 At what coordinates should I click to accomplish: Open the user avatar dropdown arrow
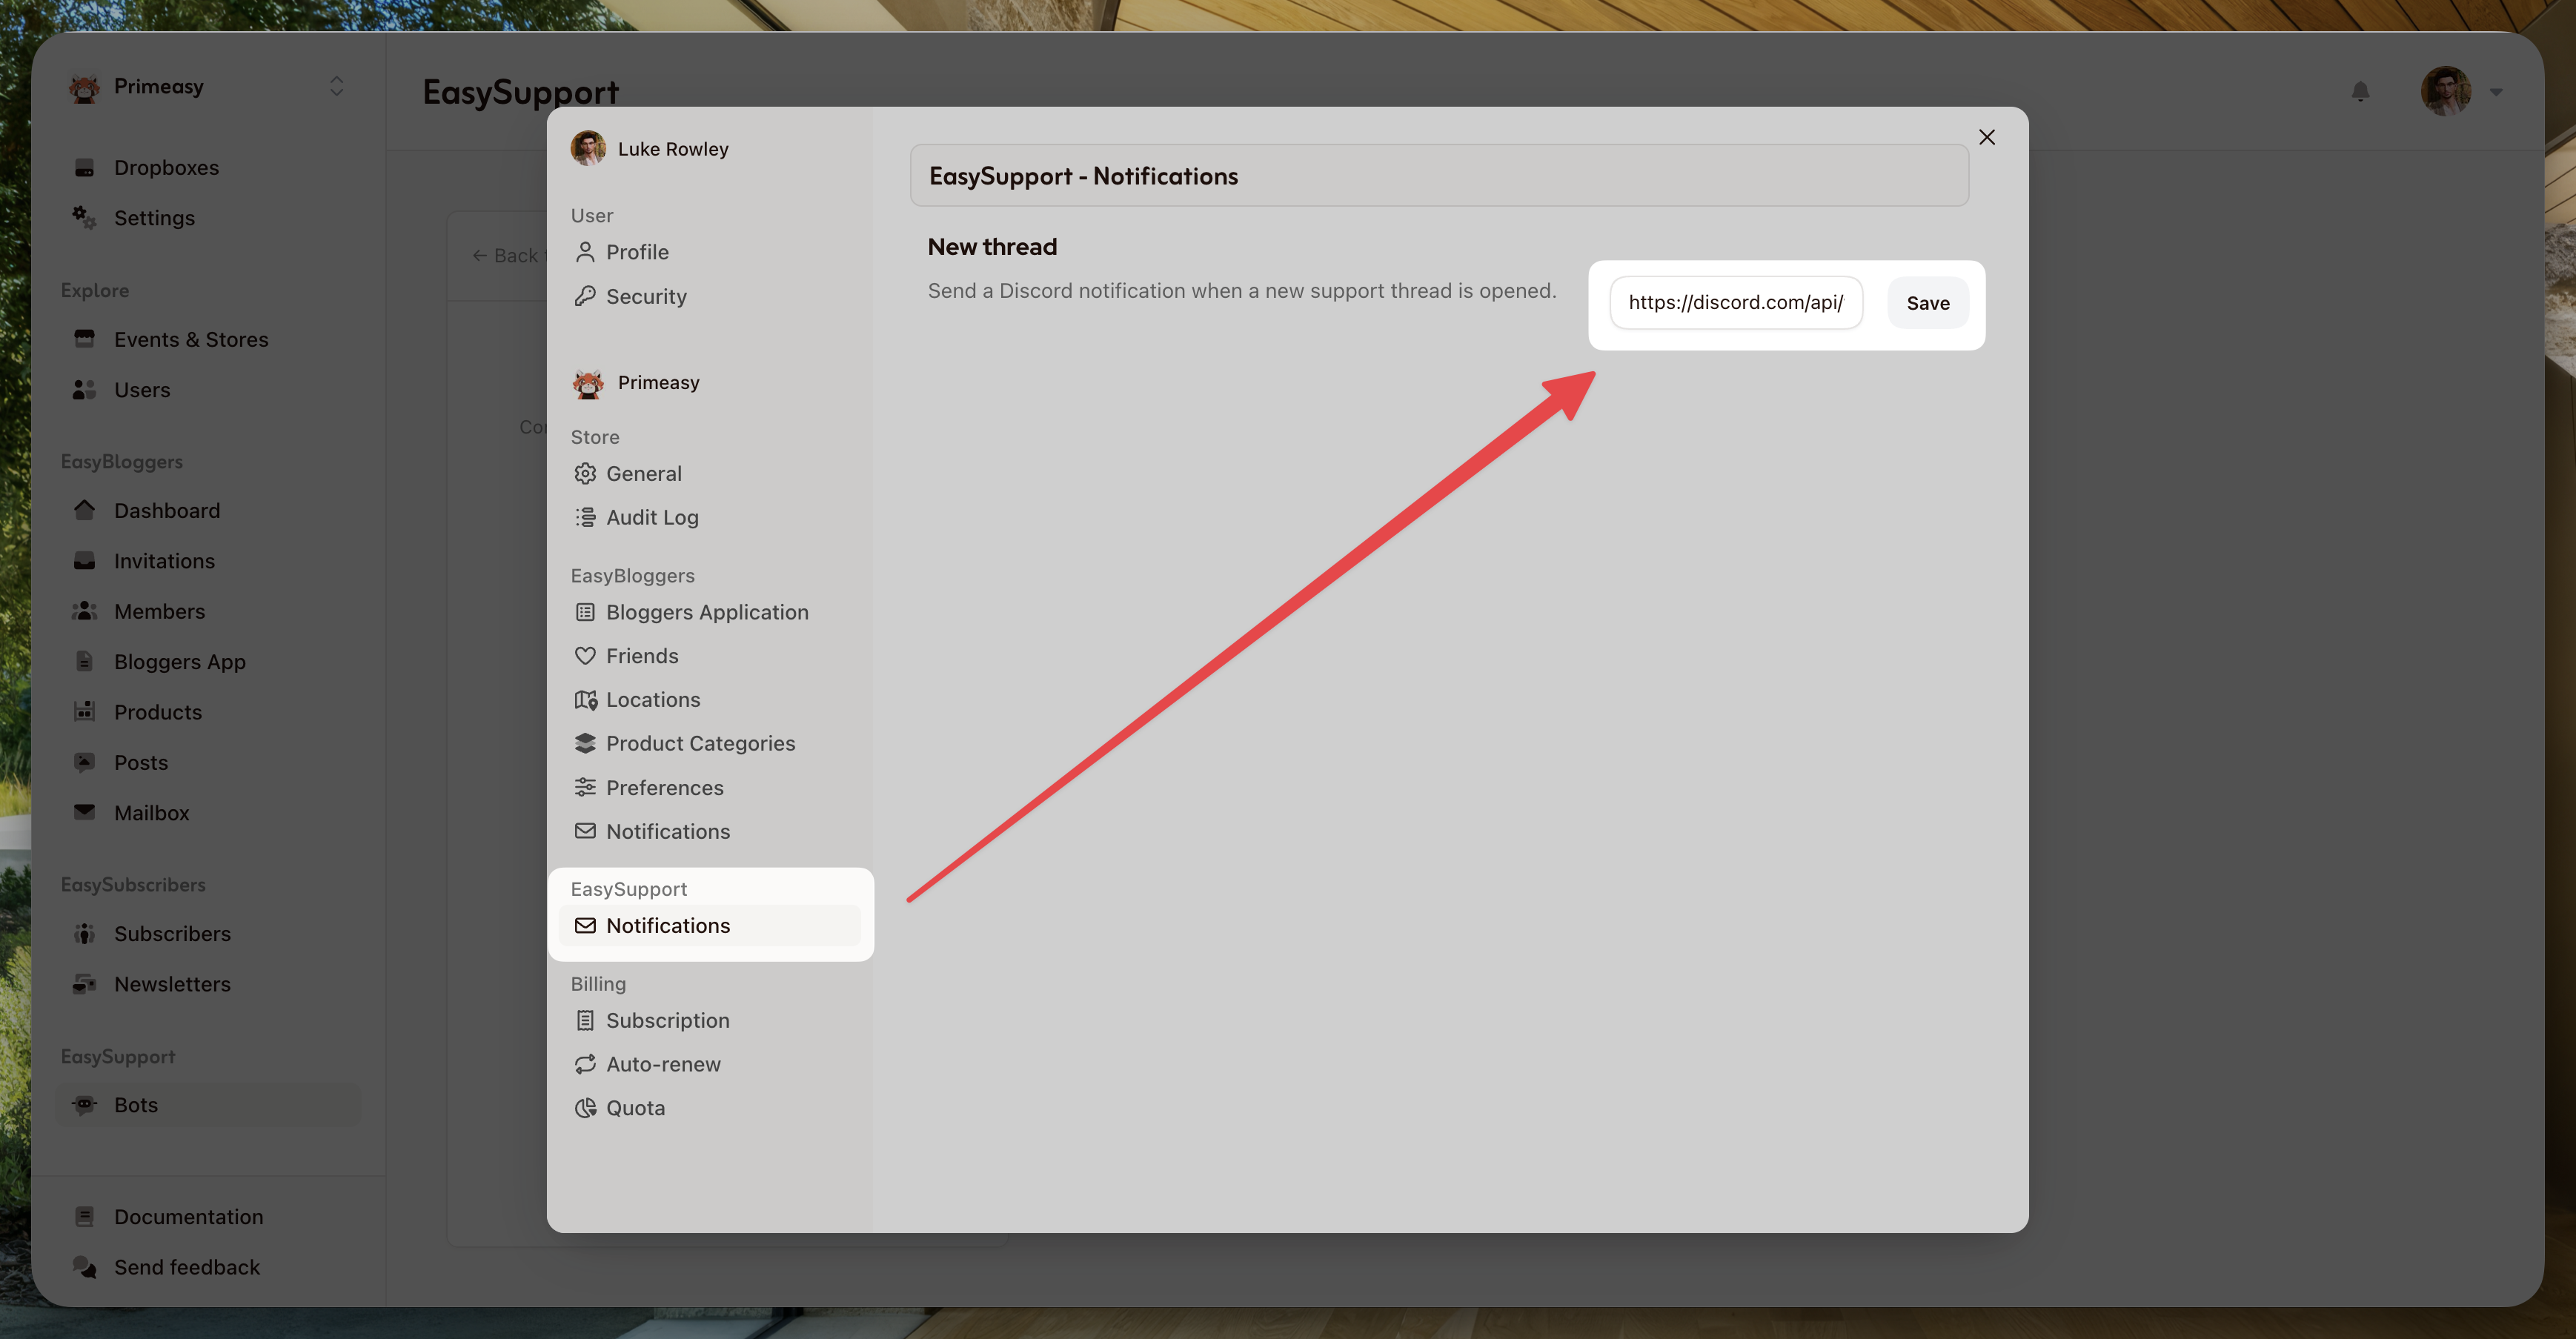pyautogui.click(x=2496, y=92)
